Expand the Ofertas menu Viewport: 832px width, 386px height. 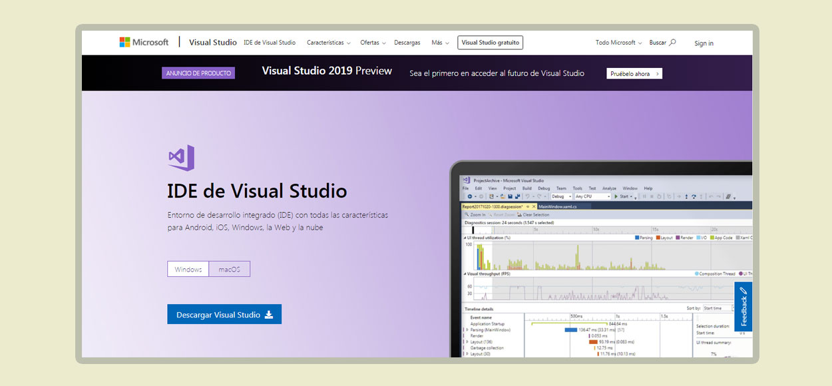pyautogui.click(x=373, y=43)
